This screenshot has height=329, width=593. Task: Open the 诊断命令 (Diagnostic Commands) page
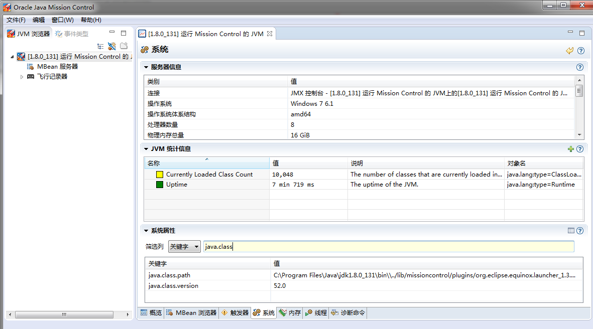347,312
